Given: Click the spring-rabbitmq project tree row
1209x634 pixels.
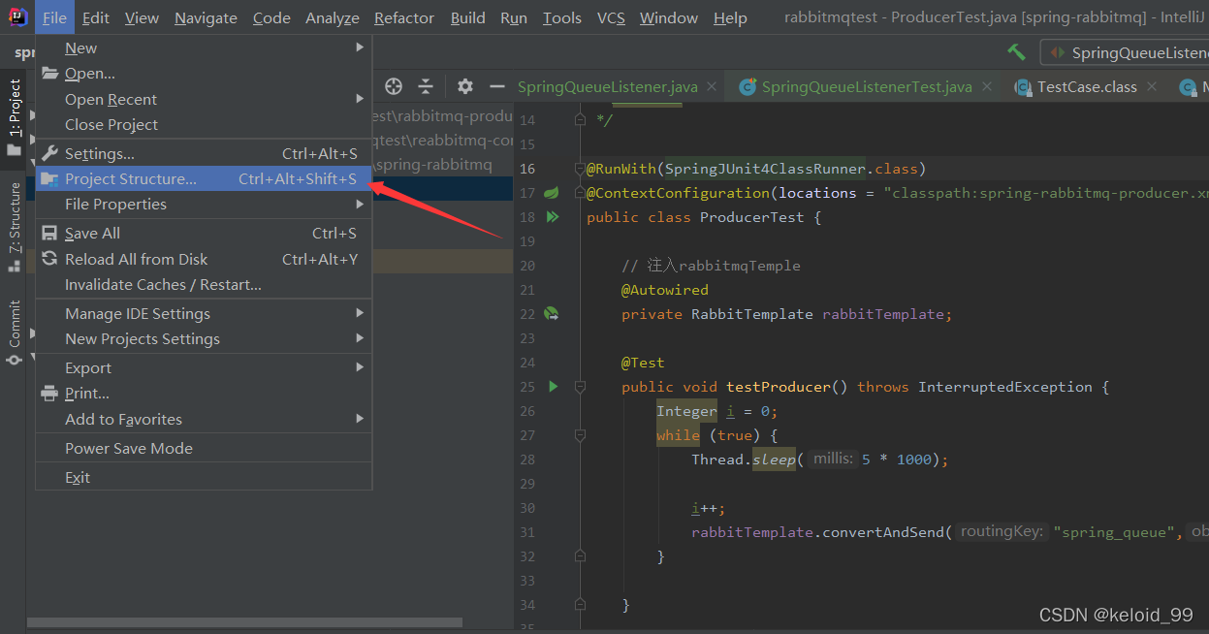Looking at the screenshot, I should (x=441, y=165).
